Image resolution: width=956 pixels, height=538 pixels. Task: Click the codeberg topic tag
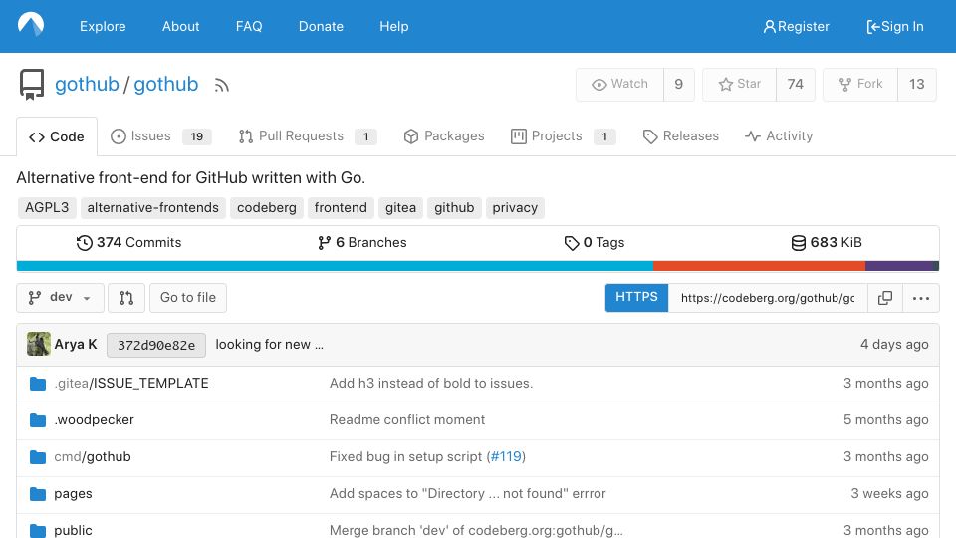(267, 208)
